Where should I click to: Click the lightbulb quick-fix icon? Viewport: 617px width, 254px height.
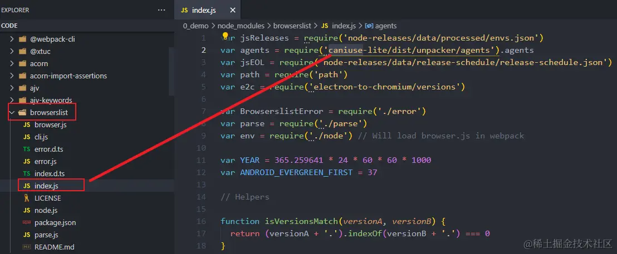tap(226, 37)
